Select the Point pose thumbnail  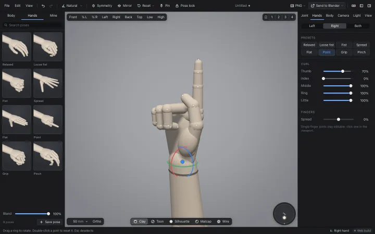(x=48, y=120)
